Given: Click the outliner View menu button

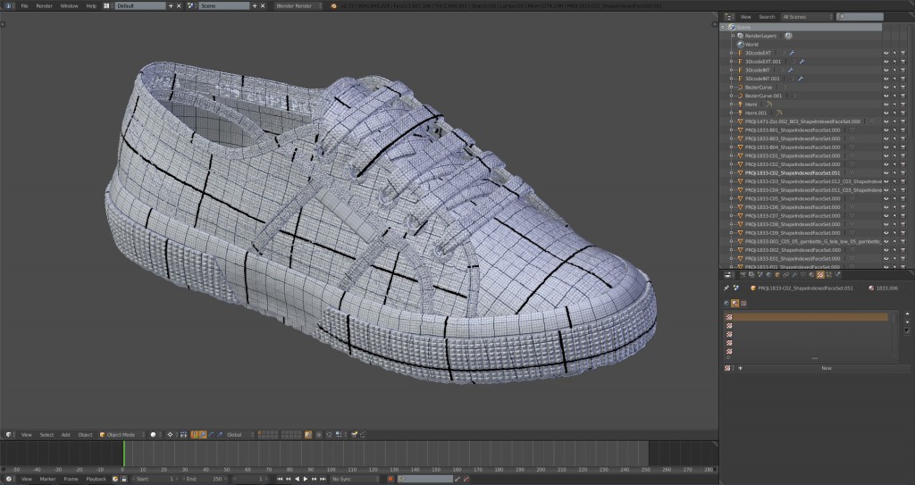Looking at the screenshot, I should tap(746, 17).
